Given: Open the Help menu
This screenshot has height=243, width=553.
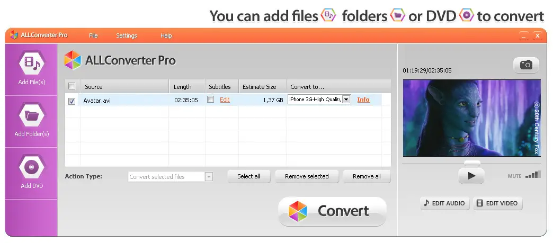Looking at the screenshot, I should (x=166, y=35).
